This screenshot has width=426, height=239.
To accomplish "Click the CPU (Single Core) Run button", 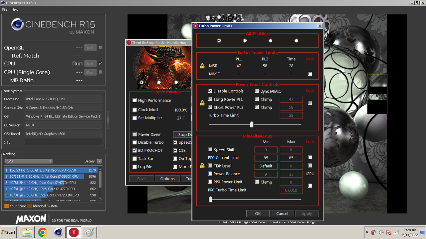I will coord(90,72).
